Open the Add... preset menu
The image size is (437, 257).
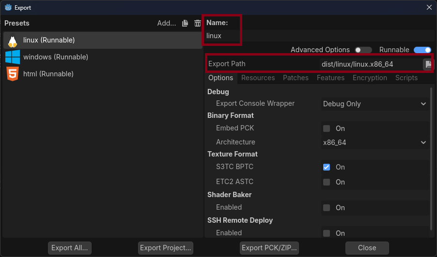point(167,23)
